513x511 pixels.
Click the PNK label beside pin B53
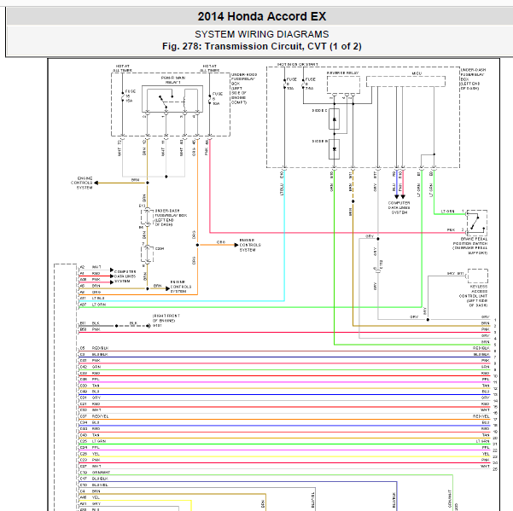click(x=96, y=329)
